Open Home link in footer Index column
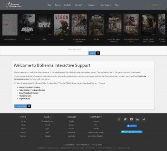Viewport: 167px width, 151px height. point(23,121)
